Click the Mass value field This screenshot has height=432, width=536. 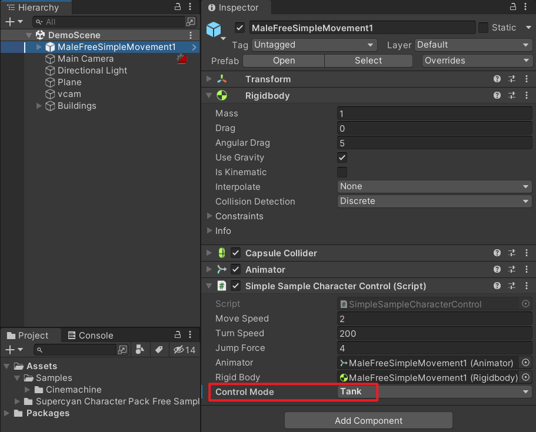click(434, 113)
